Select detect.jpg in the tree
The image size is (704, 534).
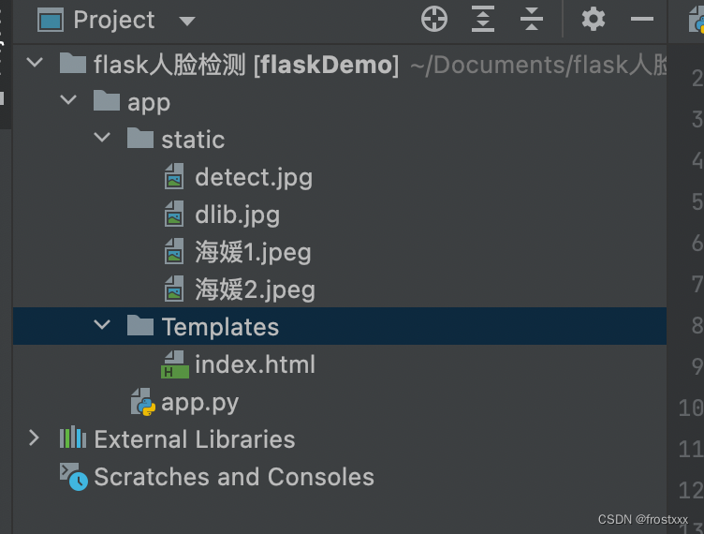point(253,177)
